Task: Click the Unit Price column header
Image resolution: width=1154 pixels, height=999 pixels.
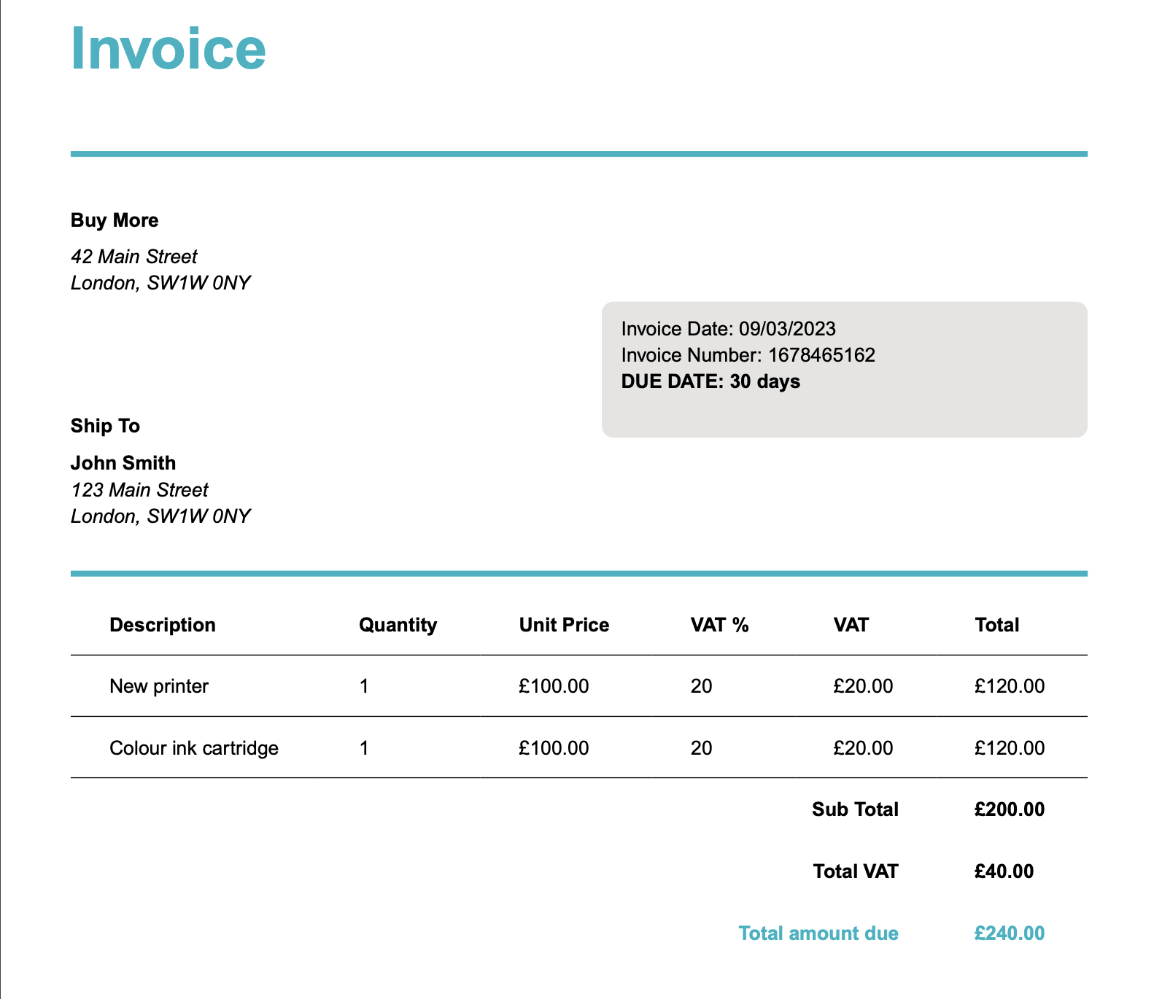Action: (x=564, y=625)
